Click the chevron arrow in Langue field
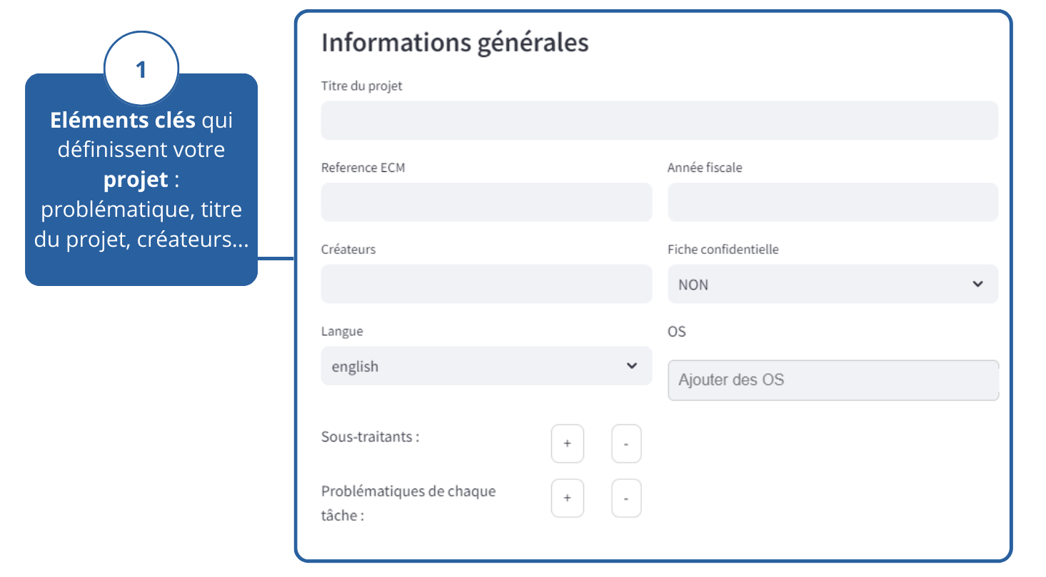This screenshot has height=577, width=1046. [x=631, y=366]
